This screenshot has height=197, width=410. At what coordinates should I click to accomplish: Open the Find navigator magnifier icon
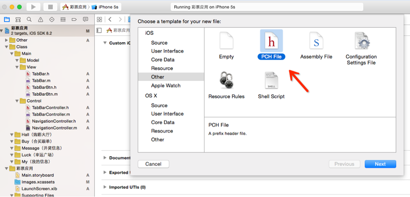pos(29,19)
